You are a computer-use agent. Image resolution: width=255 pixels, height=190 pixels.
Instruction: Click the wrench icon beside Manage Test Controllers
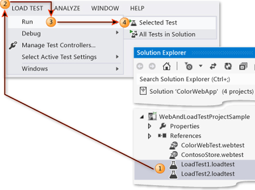tap(13, 45)
